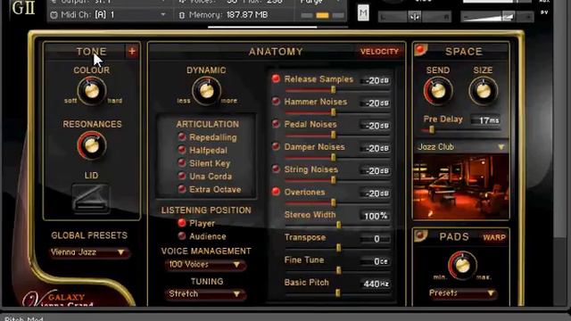Screen dimensions: 571x321
Task: Enable Halfpedal articulation
Action: pos(182,150)
